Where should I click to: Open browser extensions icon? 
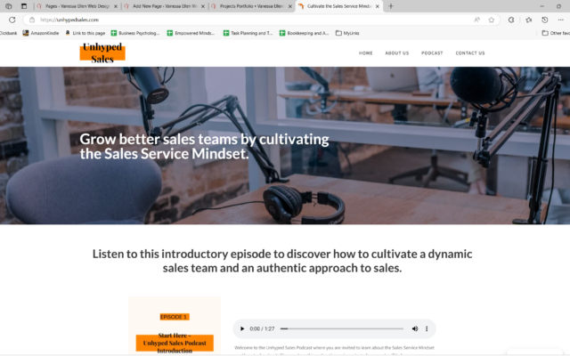(x=511, y=20)
